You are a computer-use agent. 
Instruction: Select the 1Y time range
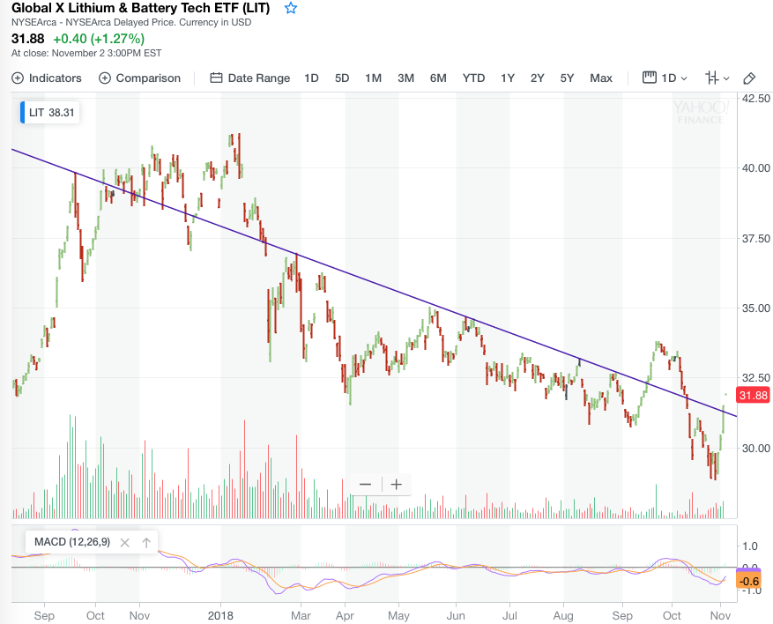508,78
